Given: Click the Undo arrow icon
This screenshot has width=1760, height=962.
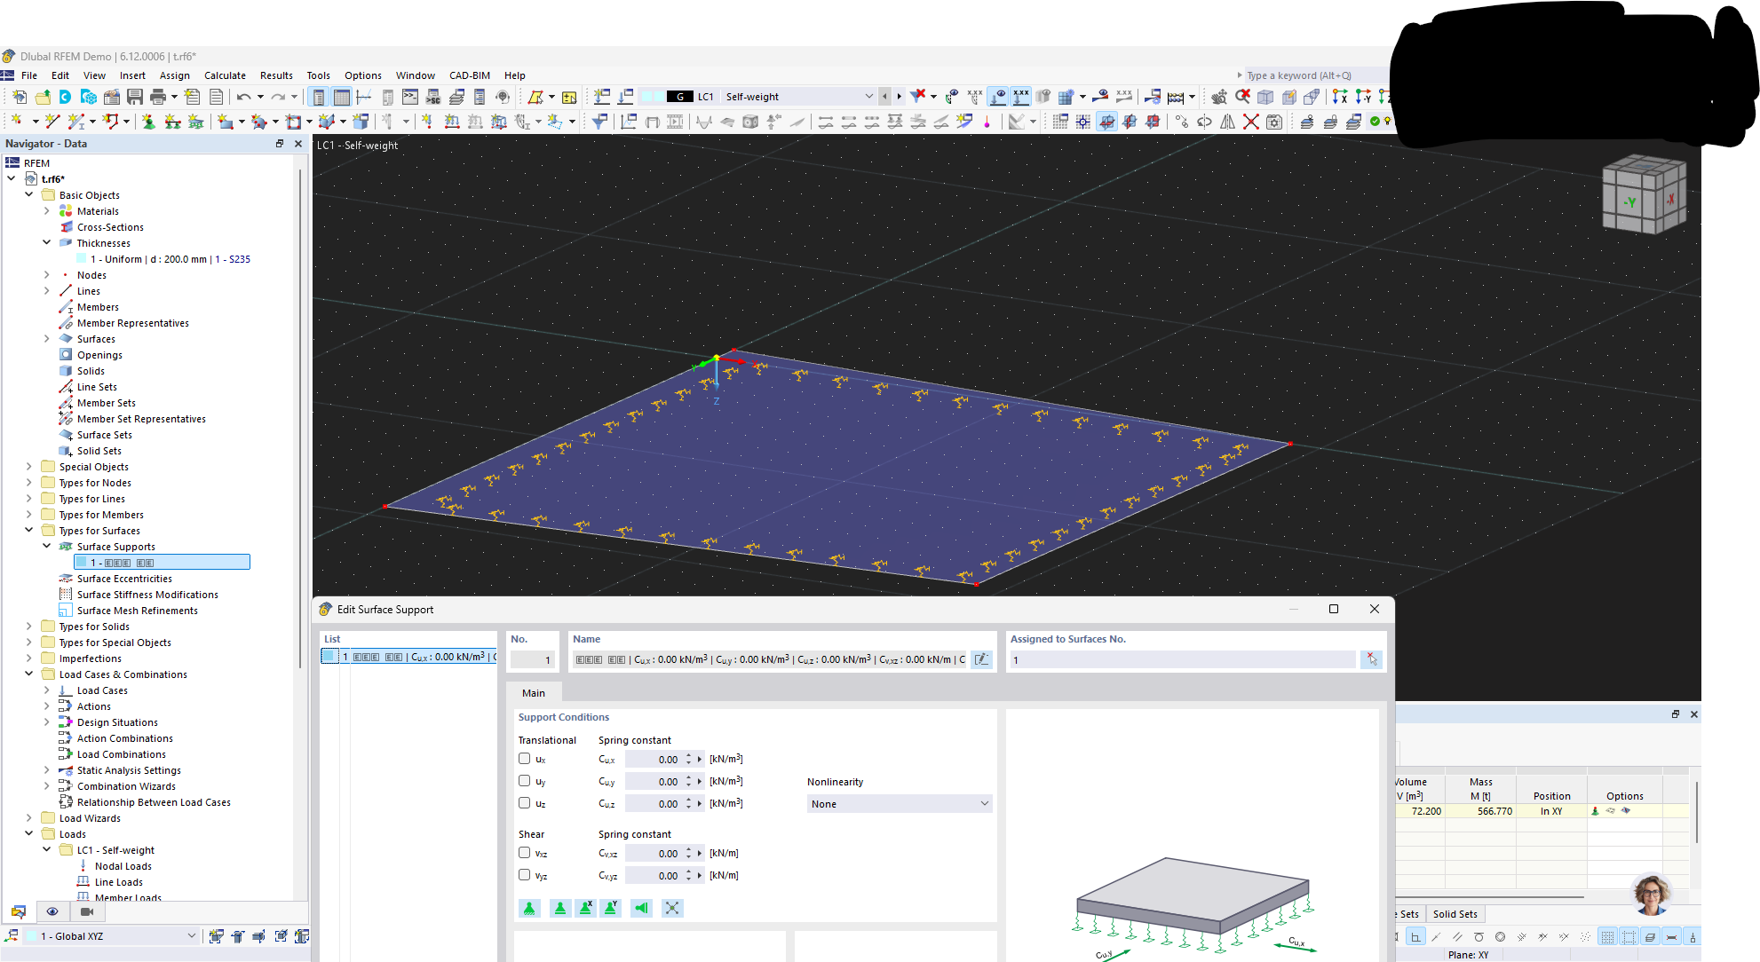Looking at the screenshot, I should pyautogui.click(x=242, y=97).
